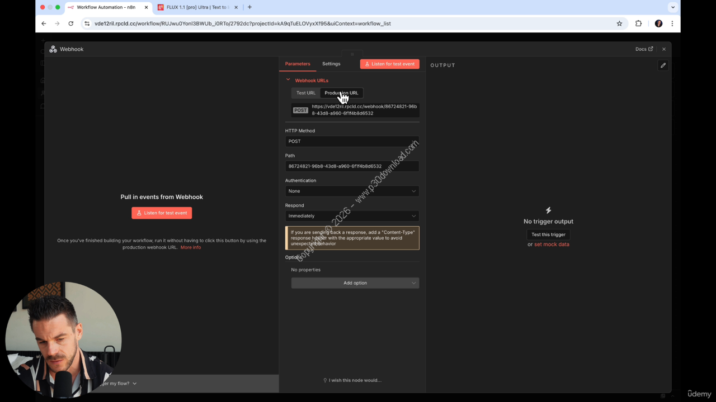Select Test URL toggle option
716x402 pixels.
305,93
